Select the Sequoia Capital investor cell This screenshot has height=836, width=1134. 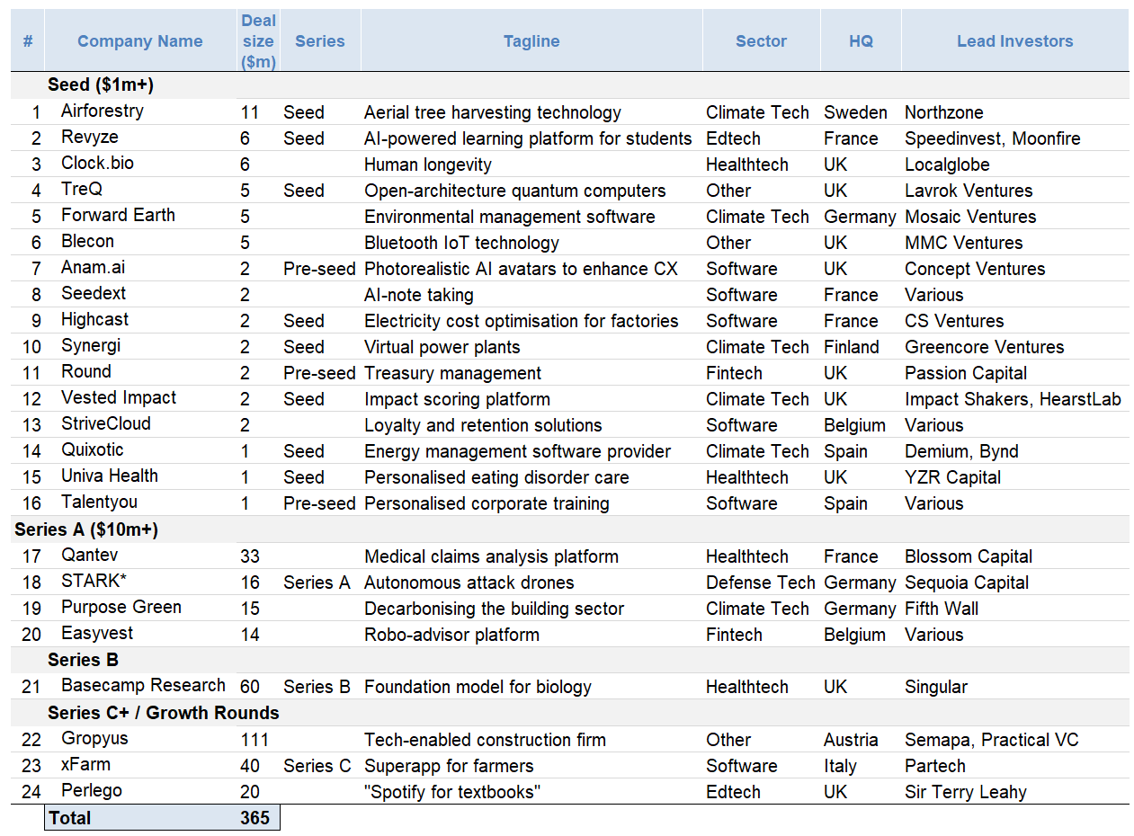click(x=967, y=583)
